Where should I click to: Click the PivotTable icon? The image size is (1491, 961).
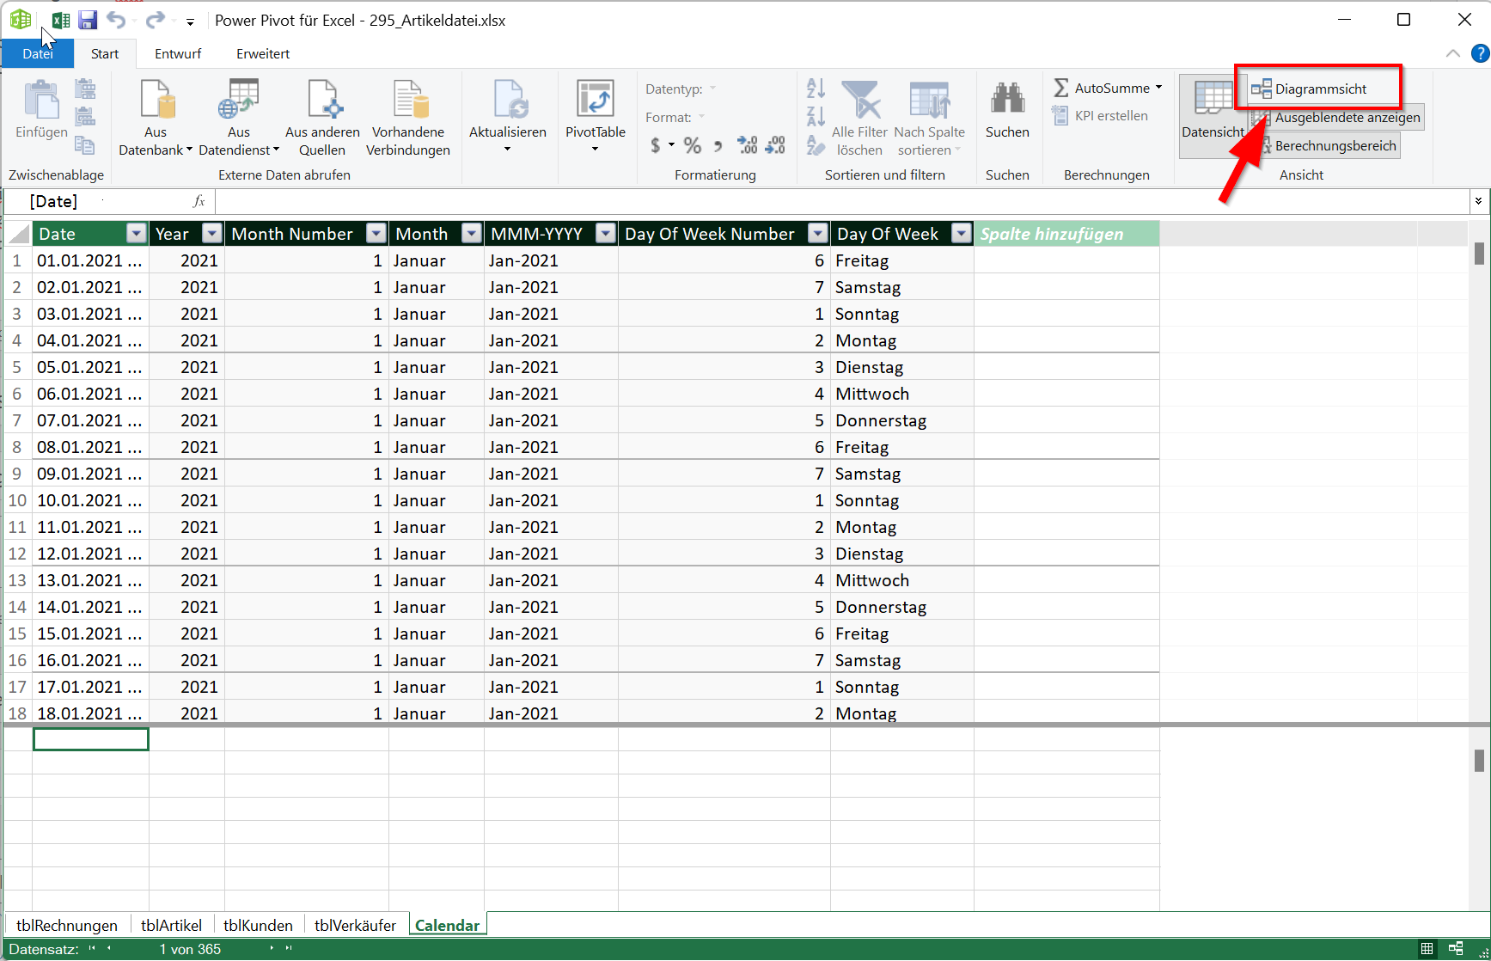tap(595, 98)
